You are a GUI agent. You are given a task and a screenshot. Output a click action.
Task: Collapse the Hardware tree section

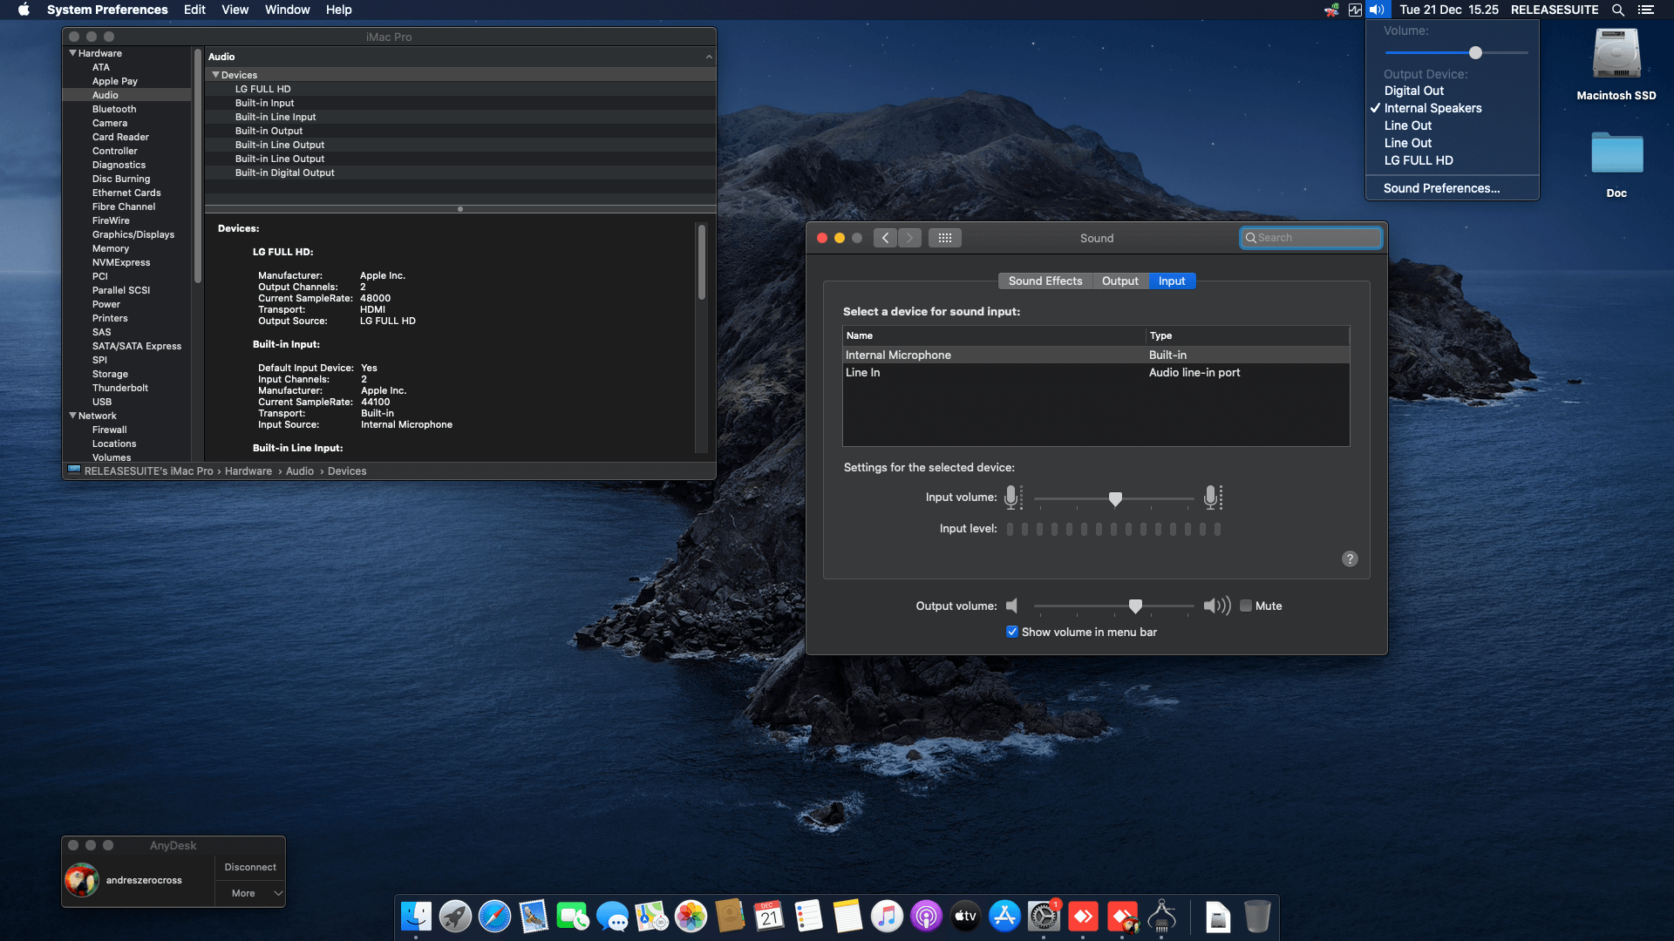(73, 53)
